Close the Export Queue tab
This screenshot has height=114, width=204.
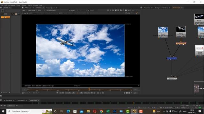click(x=57, y=8)
